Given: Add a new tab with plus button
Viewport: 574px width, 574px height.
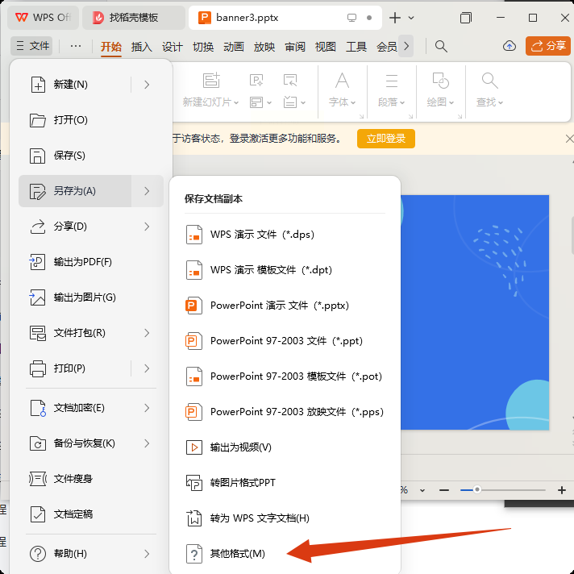Looking at the screenshot, I should coord(395,18).
